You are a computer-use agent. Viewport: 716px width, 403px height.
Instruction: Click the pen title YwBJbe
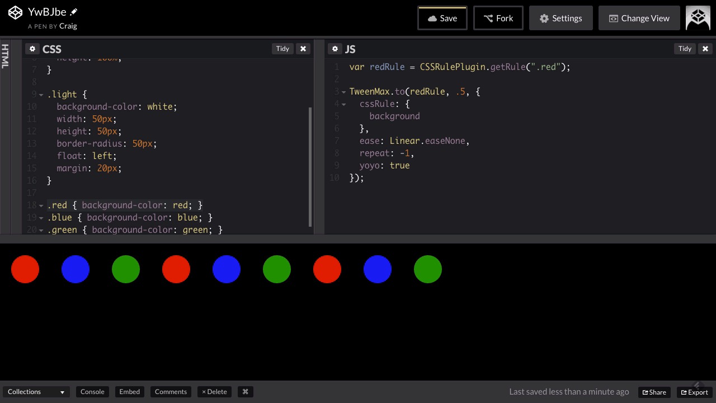(x=47, y=12)
